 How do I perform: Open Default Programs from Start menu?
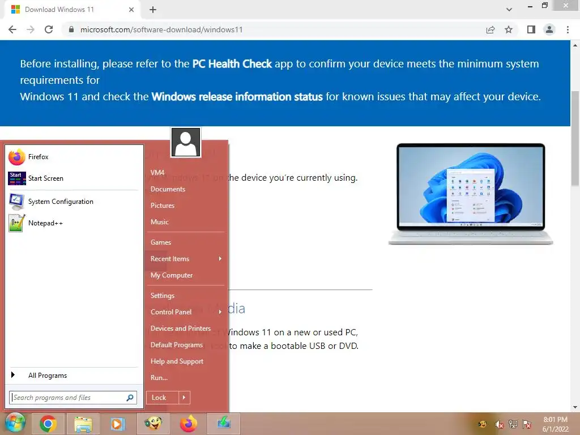tap(177, 345)
